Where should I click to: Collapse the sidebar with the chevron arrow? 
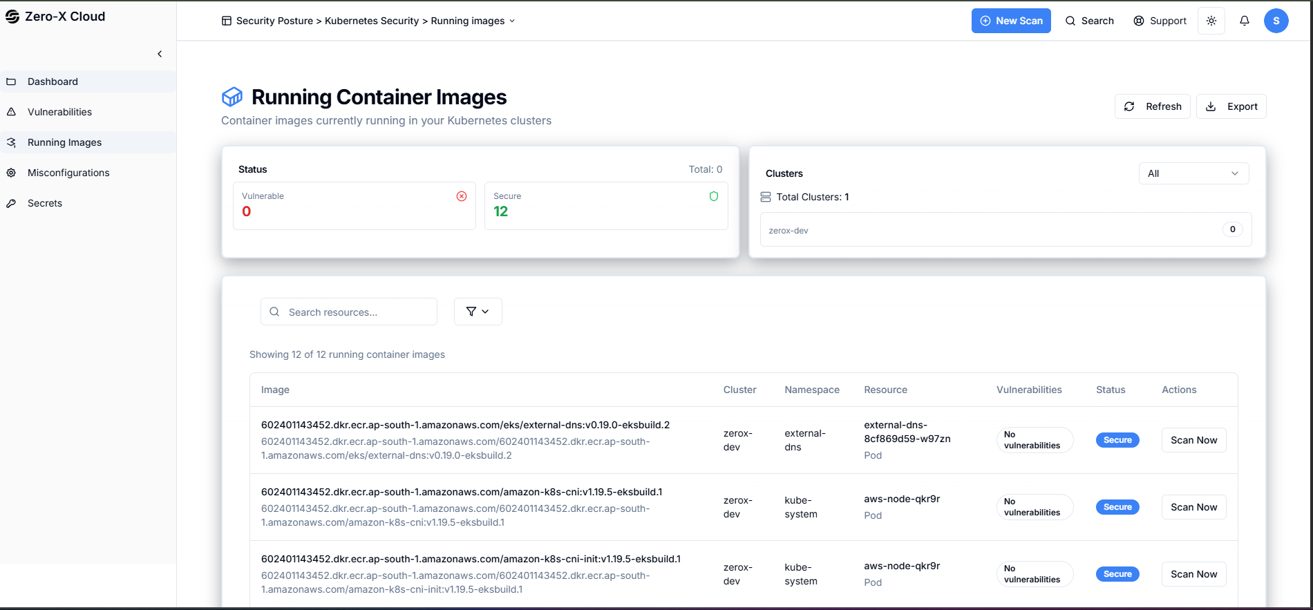tap(160, 54)
